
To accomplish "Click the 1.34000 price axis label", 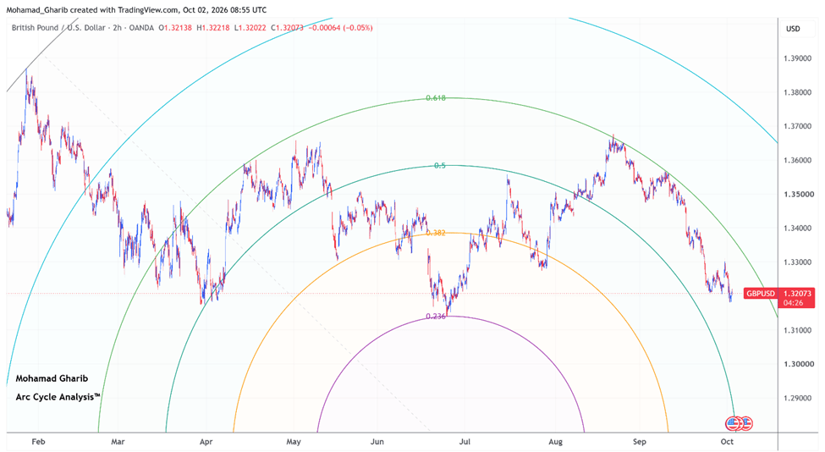I will (x=798, y=229).
